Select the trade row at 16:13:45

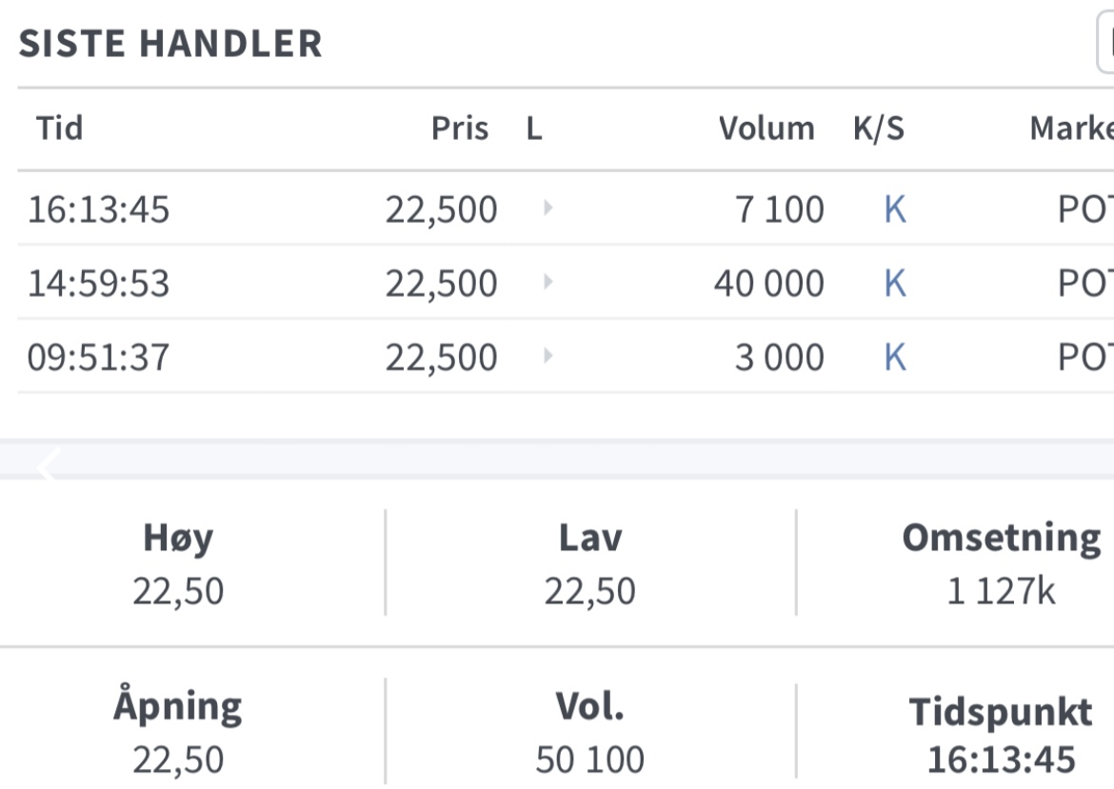click(x=566, y=208)
